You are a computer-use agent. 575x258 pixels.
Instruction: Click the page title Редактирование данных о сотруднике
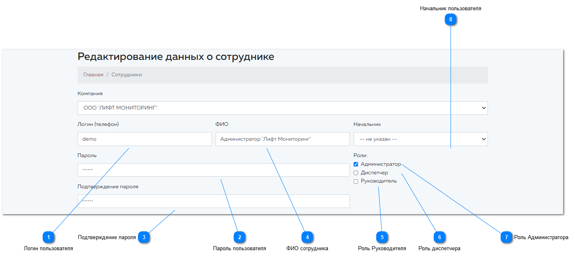click(176, 57)
